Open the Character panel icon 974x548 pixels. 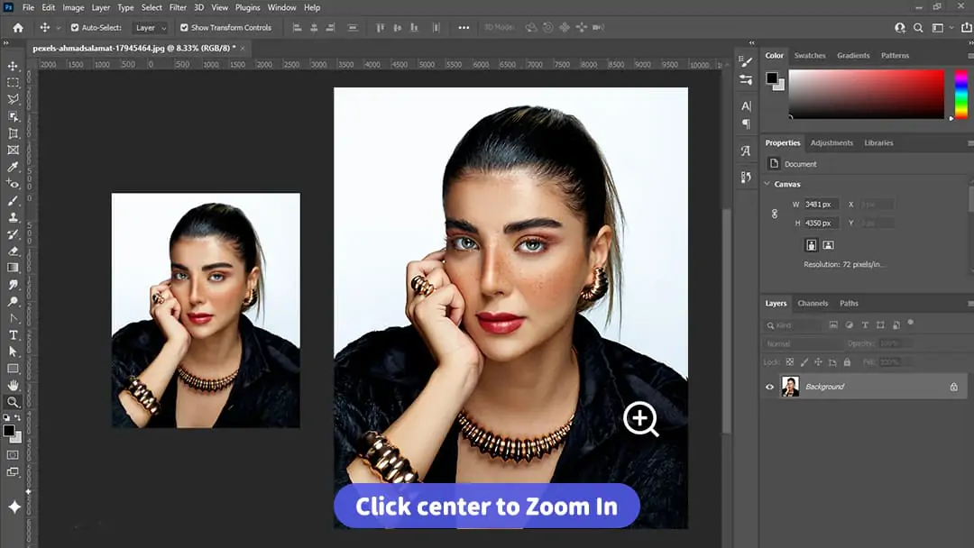click(x=746, y=106)
